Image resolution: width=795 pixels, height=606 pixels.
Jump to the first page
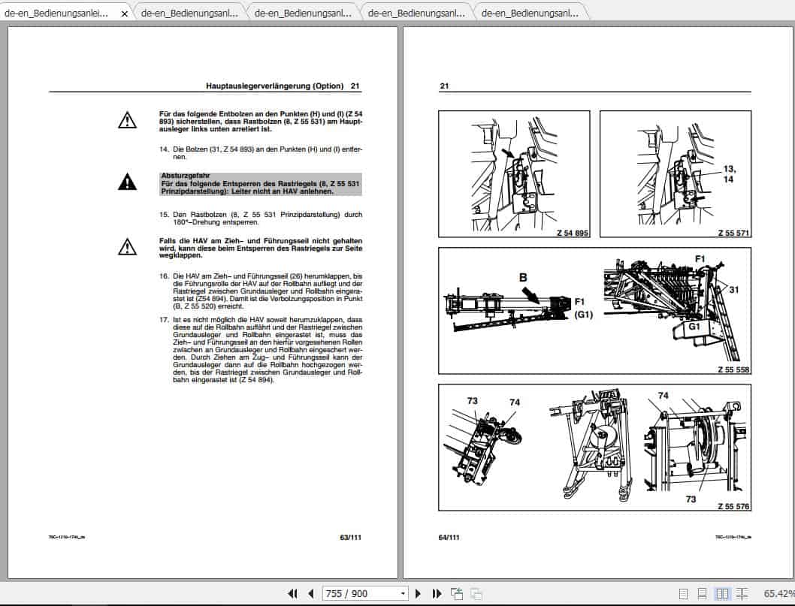tap(293, 593)
